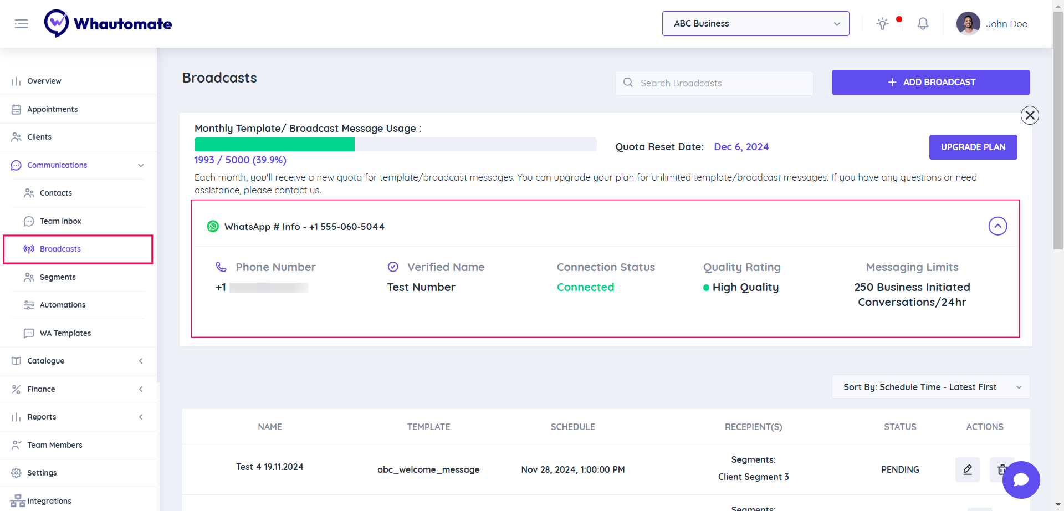
Task: Open the chat support bubble
Action: coord(1021,480)
